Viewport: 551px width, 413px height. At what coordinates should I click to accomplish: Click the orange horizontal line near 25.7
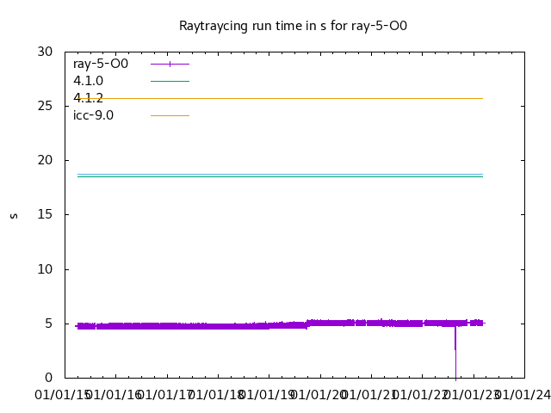(x=284, y=98)
